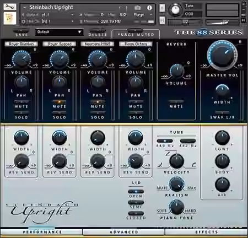This screenshot has width=248, height=238.
Task: Collapse instrument header beside Steinbach Upright
Action: pyautogui.click(x=25, y=8)
